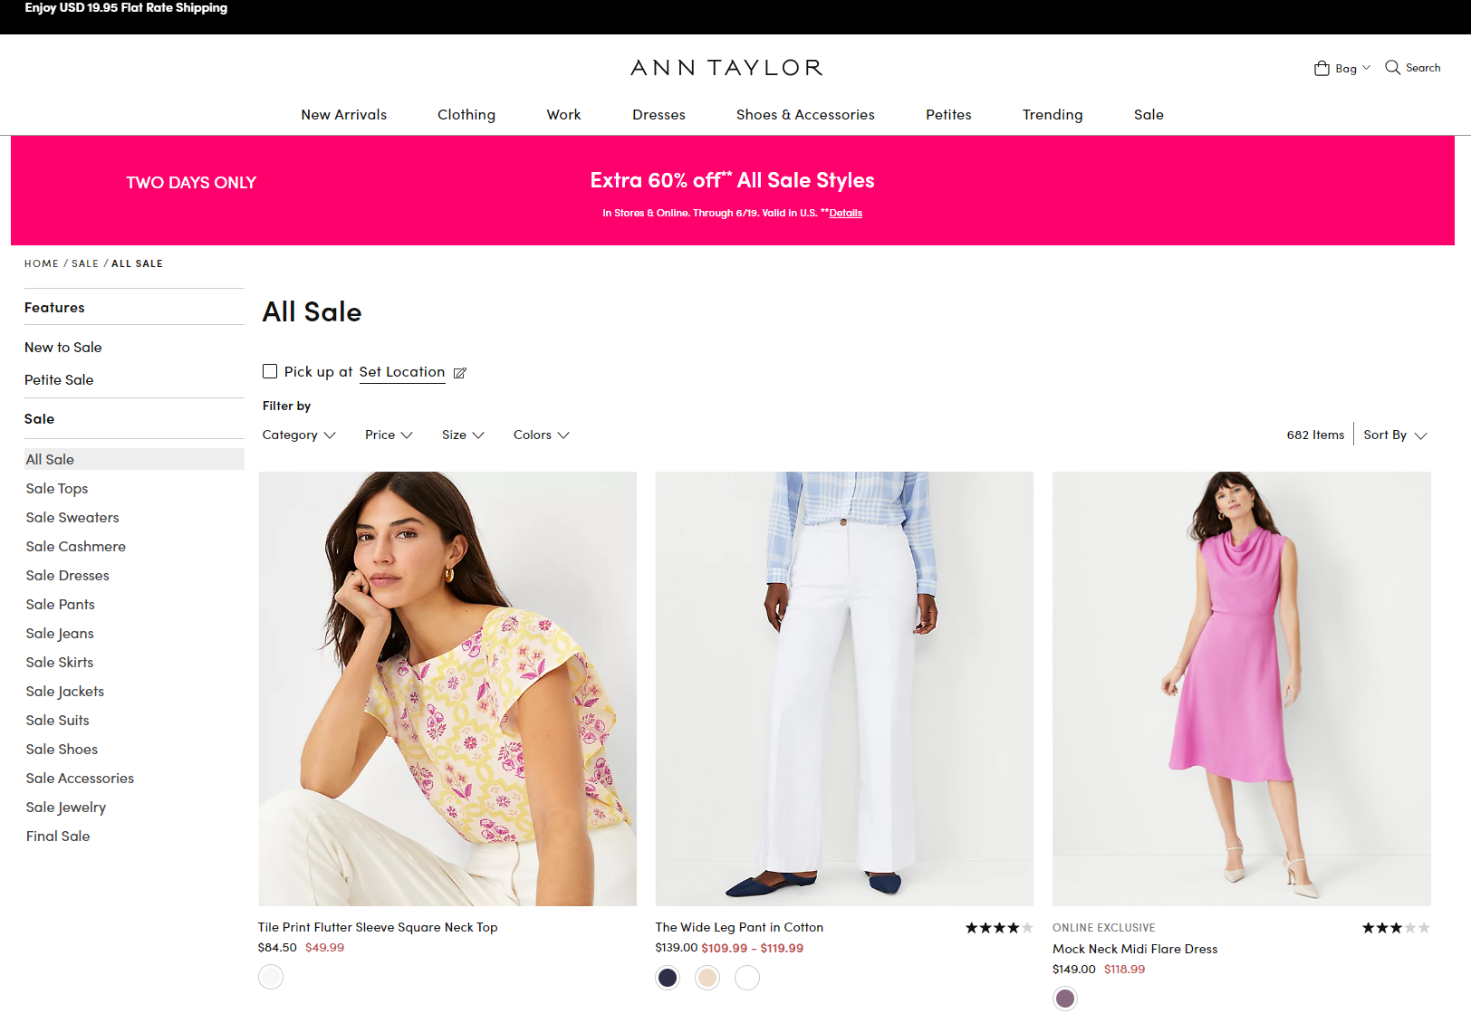Enable the Pick up at checkbox

click(x=270, y=371)
